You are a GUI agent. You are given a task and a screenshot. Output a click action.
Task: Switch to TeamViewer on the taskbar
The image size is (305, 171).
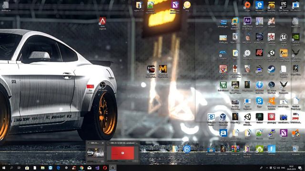tap(51, 168)
